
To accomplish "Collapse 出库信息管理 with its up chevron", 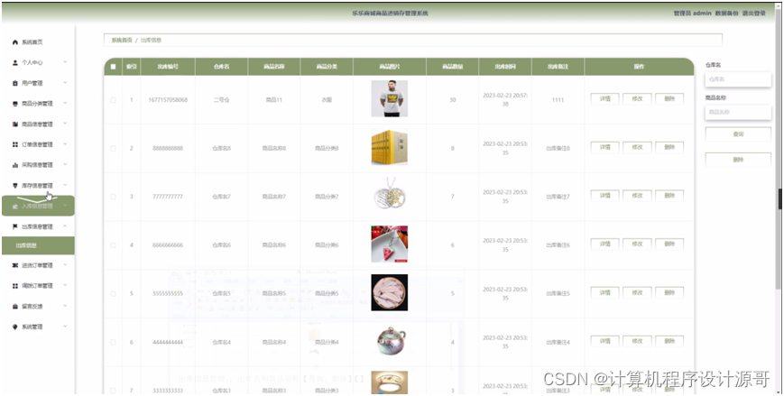I will point(65,226).
